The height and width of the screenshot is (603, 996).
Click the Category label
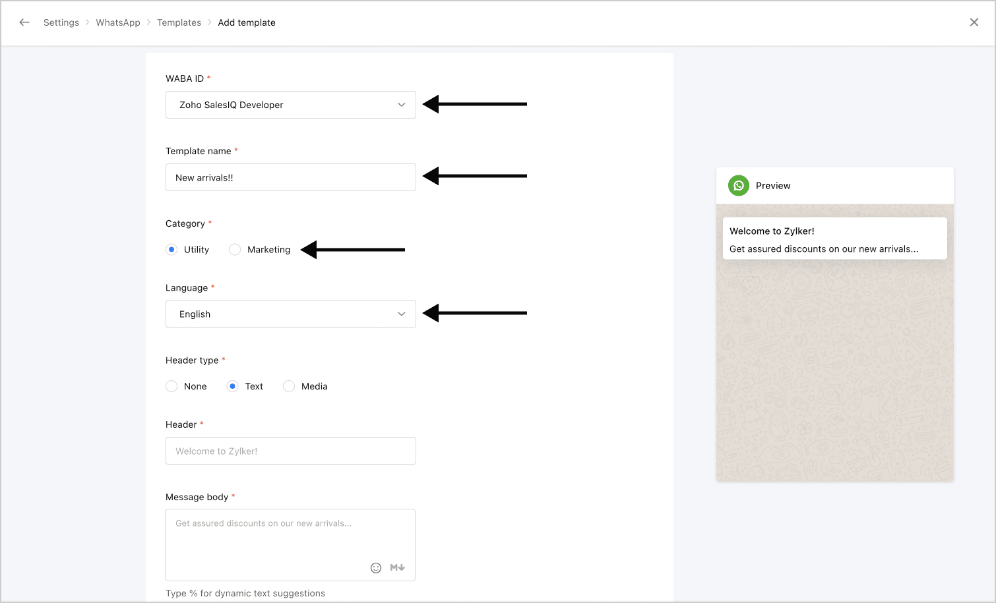[x=185, y=223]
